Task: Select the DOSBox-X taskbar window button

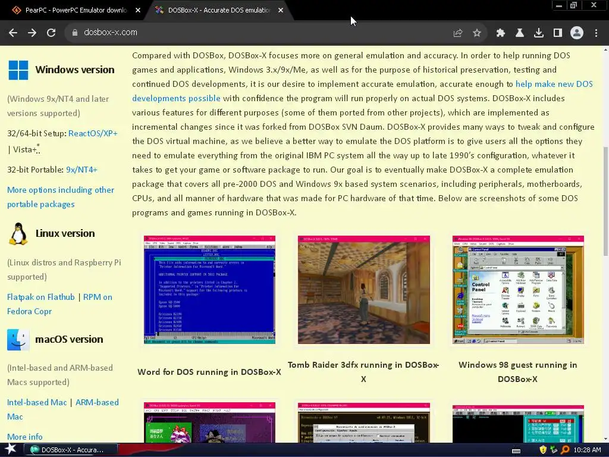Action: point(71,450)
